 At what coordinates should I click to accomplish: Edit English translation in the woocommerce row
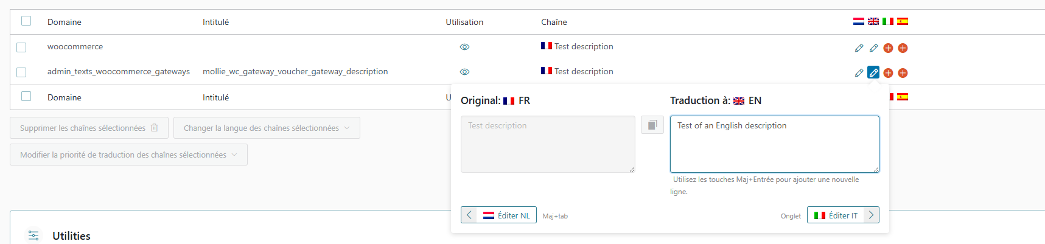click(x=873, y=48)
